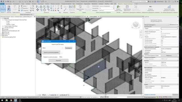This screenshot has width=182, height=102.
Task: Select Связанные файлы Revit tree item
Action: tap(10, 37)
